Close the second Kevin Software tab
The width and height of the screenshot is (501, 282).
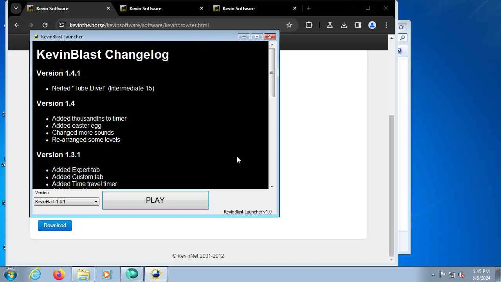[202, 8]
